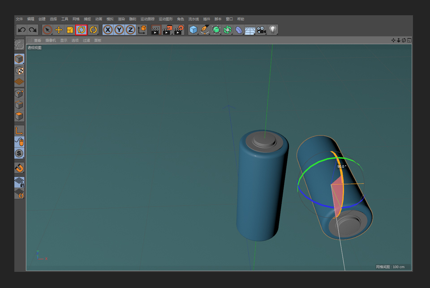Click the Live Selection arrow tool

coord(47,30)
